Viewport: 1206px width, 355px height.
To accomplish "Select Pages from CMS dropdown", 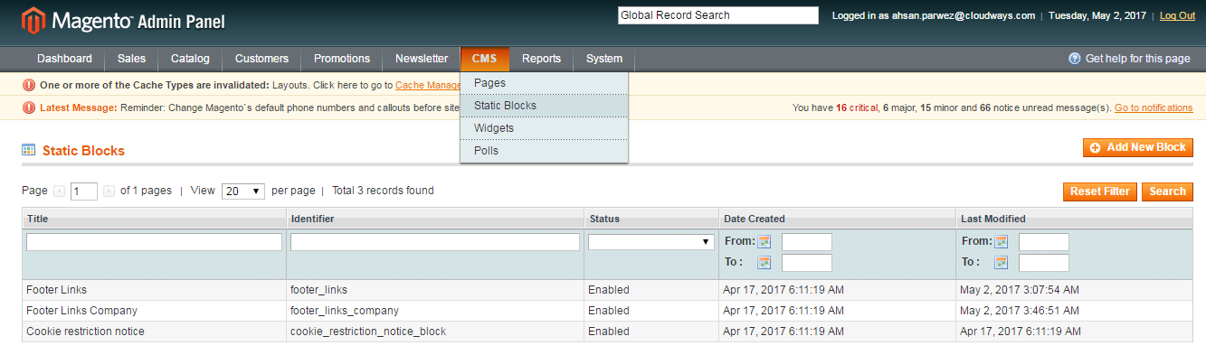I will [x=544, y=83].
